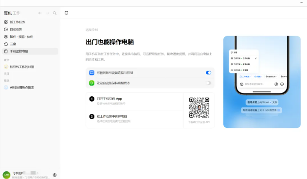Click step two 在工作任务中选择电脑
Image resolution: width=307 pixels, height=179 pixels.
112,116
